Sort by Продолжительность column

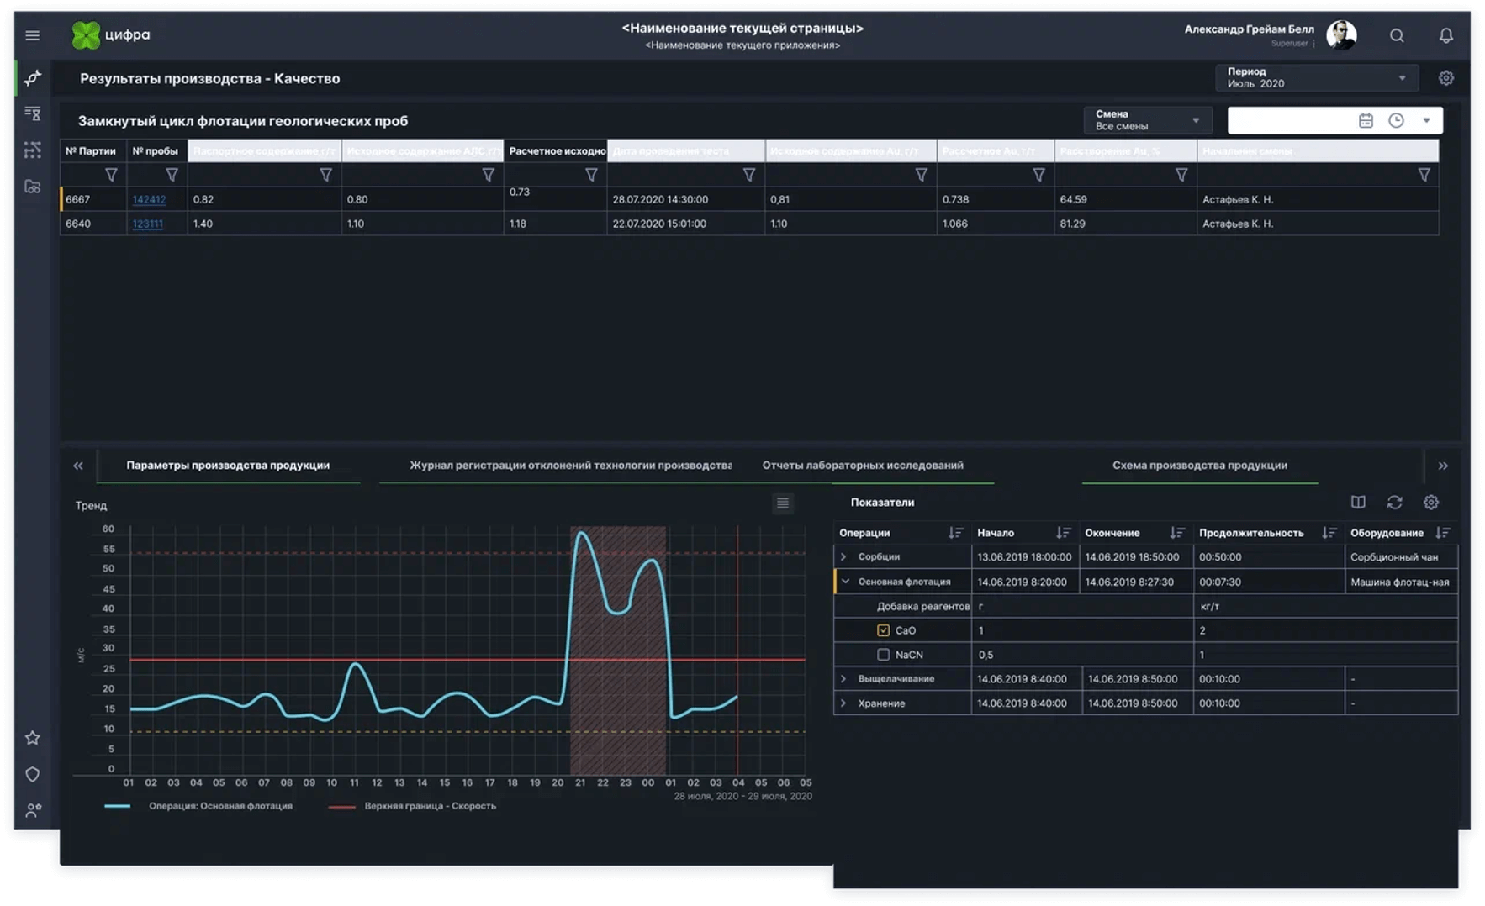point(1329,533)
